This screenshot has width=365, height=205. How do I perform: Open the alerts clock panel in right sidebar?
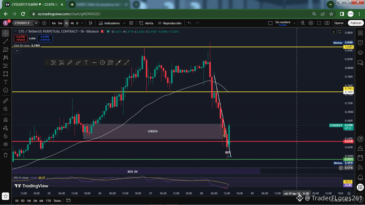pos(360,43)
